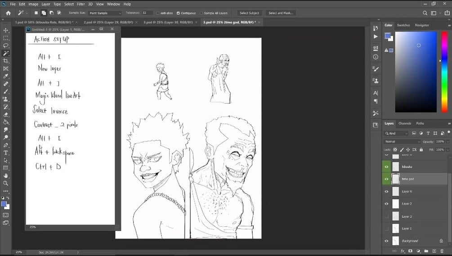Switch to the 1.psd document tab

[x=44, y=22]
